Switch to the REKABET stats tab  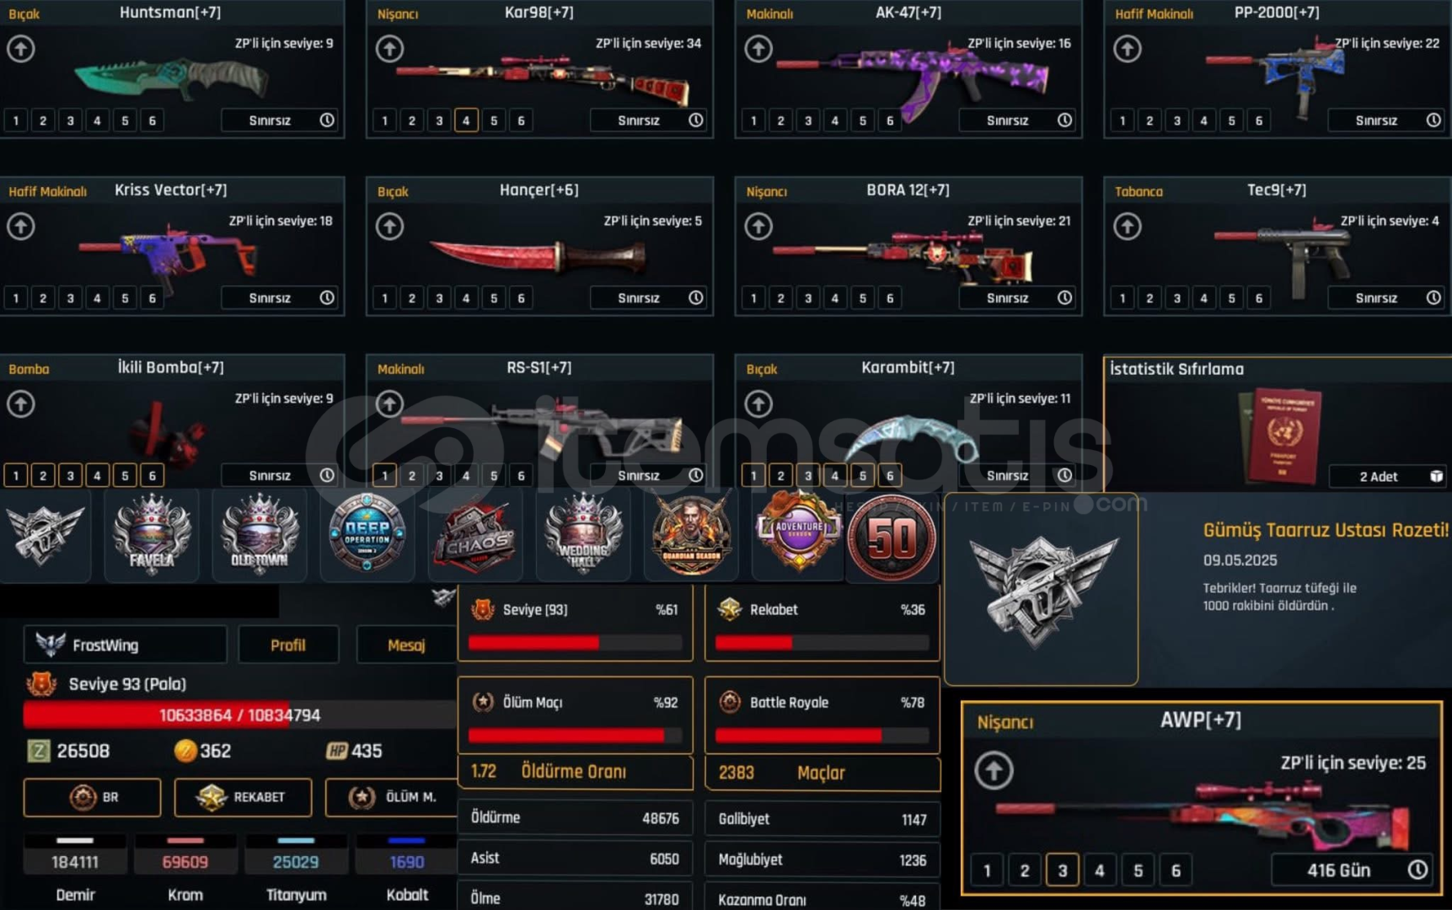[244, 797]
